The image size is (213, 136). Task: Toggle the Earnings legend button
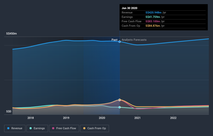click(x=37, y=128)
